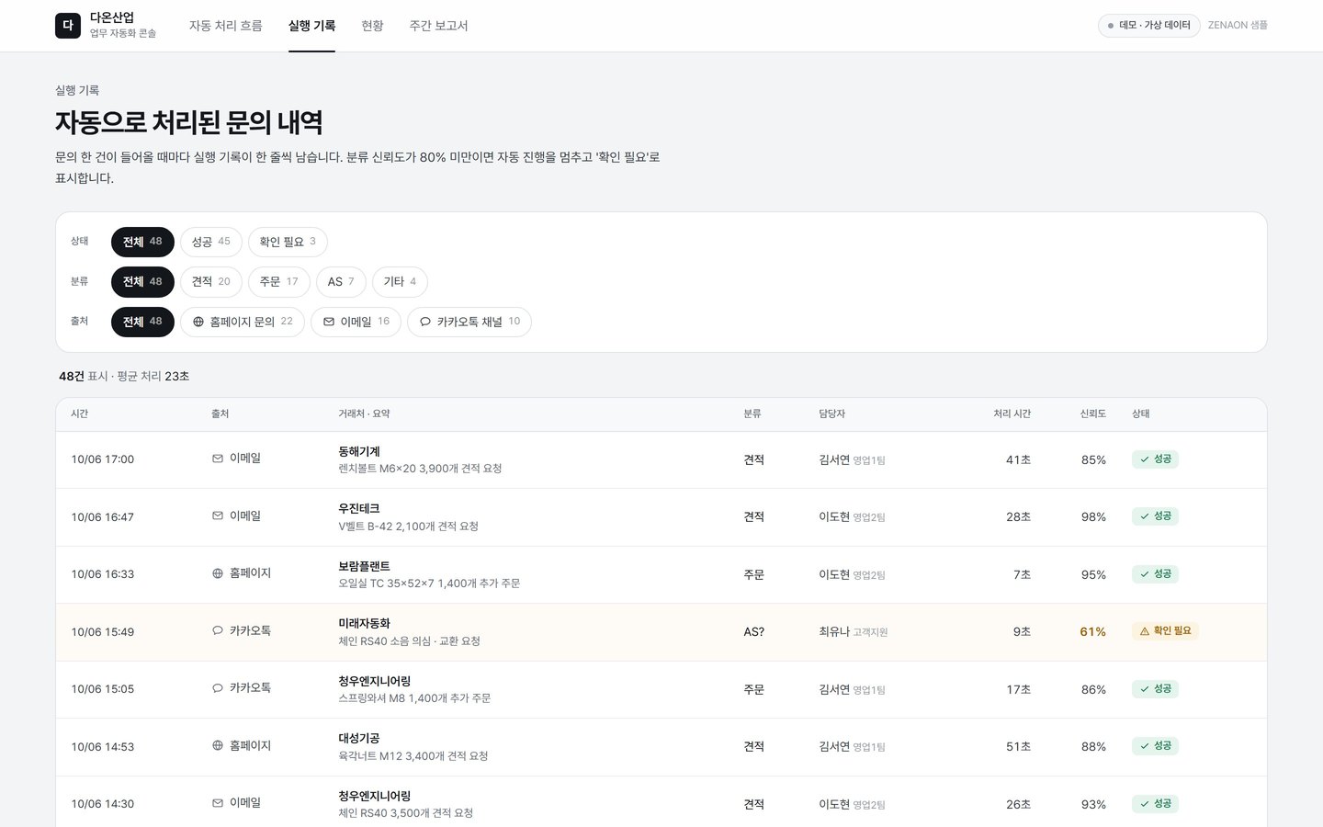Viewport: 1323px width, 827px height.
Task: Click the globe icon in the 대성기공 row
Action: click(x=218, y=746)
